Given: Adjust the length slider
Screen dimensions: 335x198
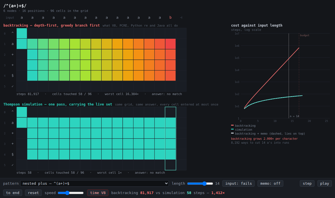Looking at the screenshot, I should pyautogui.click(x=200, y=184).
